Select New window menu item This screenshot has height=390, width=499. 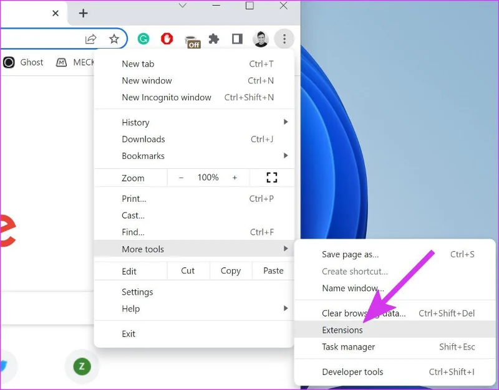tap(194, 80)
